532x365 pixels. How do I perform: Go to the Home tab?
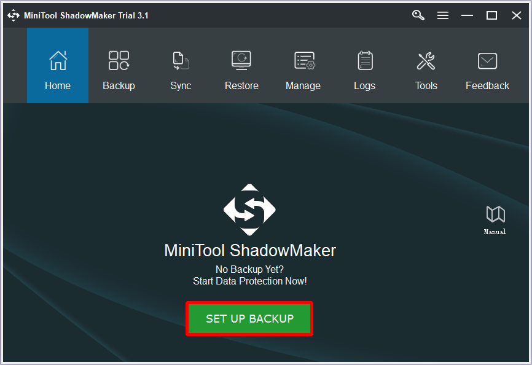(x=58, y=66)
